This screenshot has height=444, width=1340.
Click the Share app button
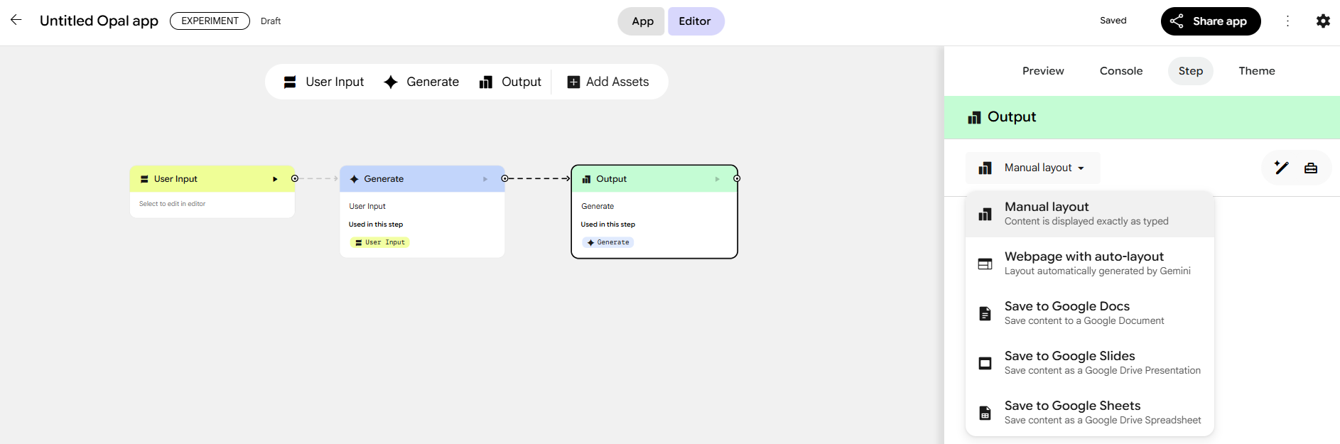[1210, 21]
